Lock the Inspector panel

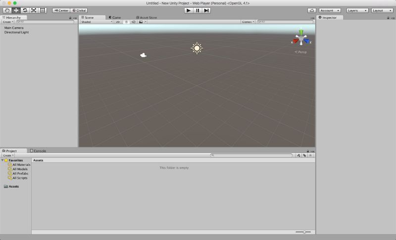click(388, 18)
